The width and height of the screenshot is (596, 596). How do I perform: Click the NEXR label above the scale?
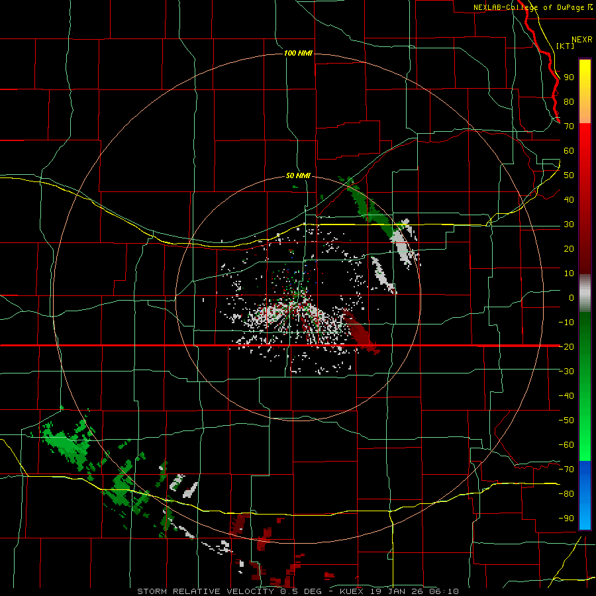pyautogui.click(x=582, y=40)
